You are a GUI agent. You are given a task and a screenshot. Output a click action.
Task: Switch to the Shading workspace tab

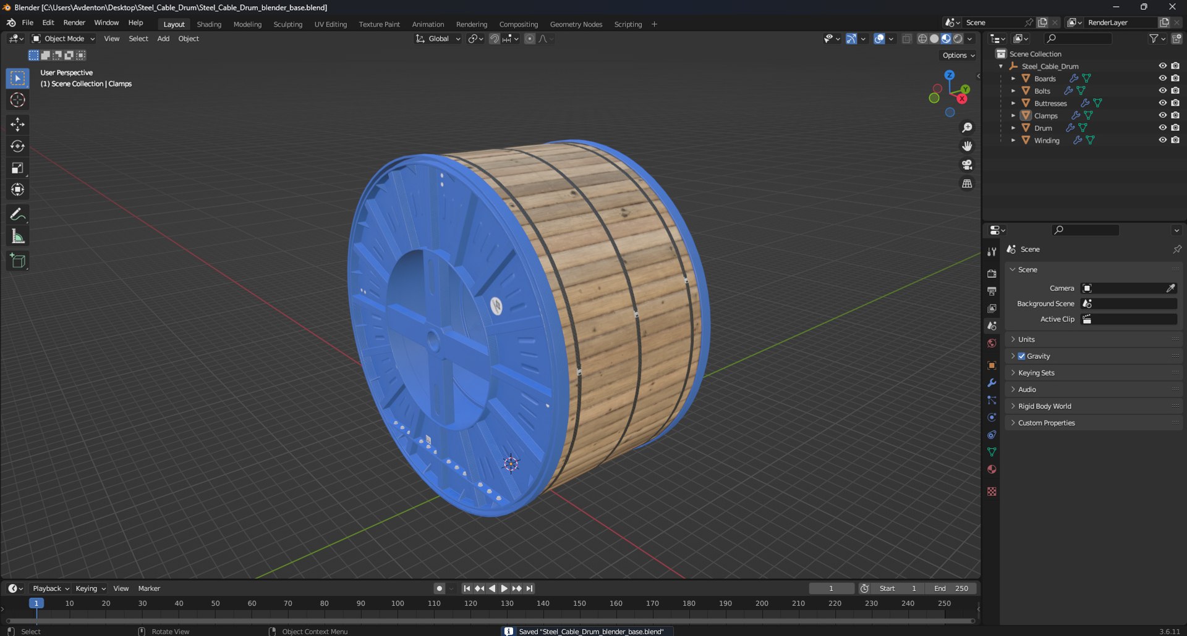click(209, 25)
